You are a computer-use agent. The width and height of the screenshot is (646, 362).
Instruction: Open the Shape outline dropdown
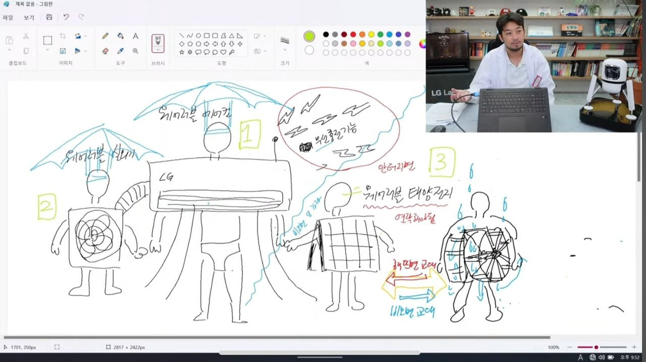[259, 36]
